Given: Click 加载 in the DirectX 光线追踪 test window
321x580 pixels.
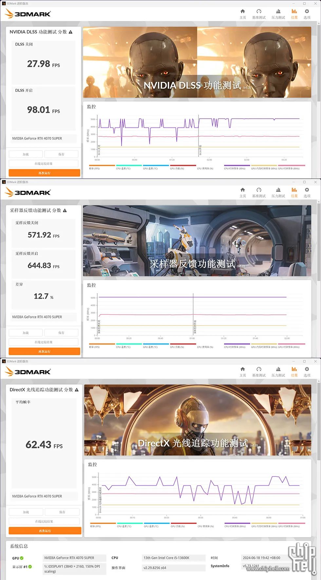Looking at the screenshot, I should [x=26, y=512].
